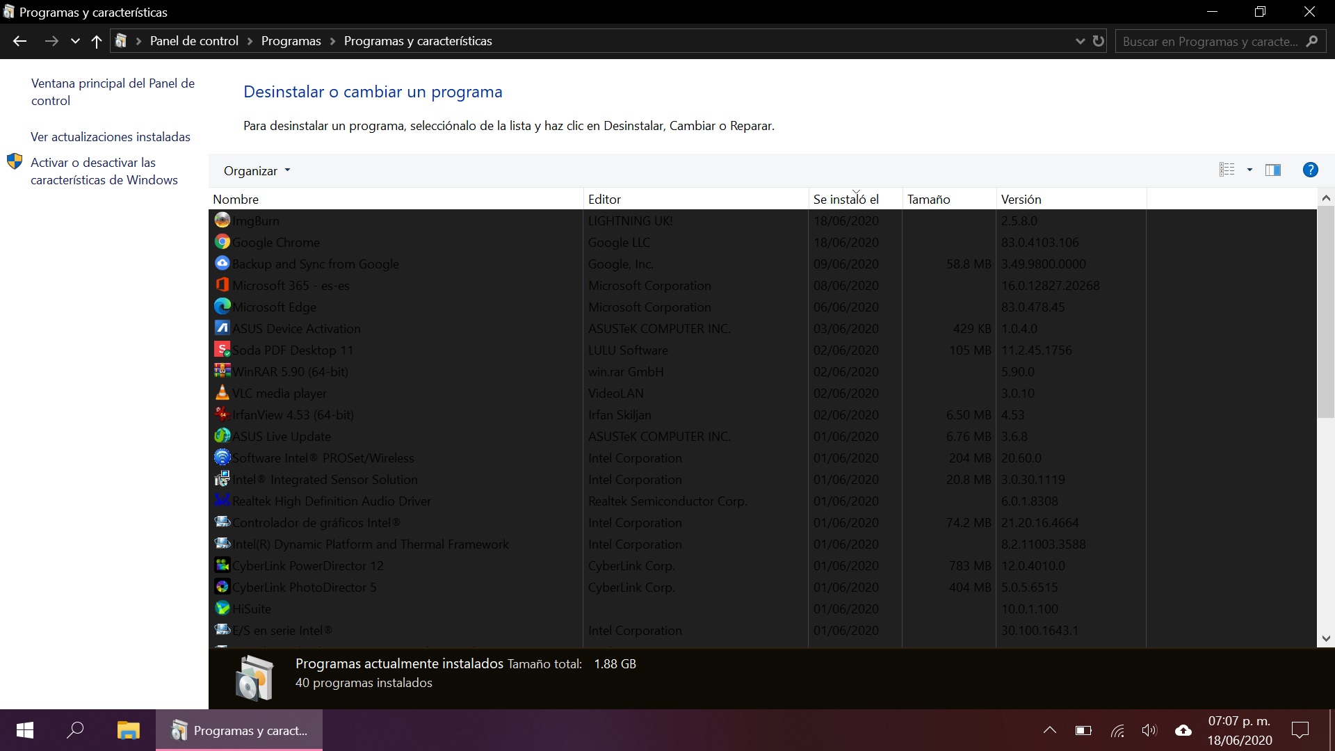The width and height of the screenshot is (1335, 751).
Task: Click the IrfanView program icon
Action: (222, 414)
